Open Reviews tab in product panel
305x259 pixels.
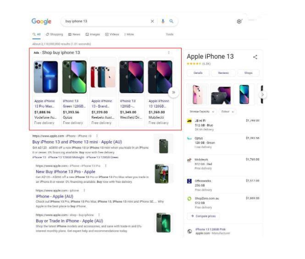coord(223,73)
